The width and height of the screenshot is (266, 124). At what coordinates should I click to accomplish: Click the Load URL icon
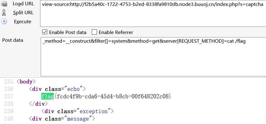(4, 4)
